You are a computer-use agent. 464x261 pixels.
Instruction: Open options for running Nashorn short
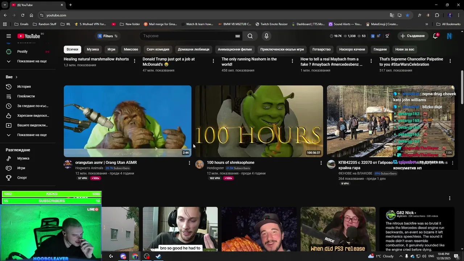pyautogui.click(x=292, y=61)
